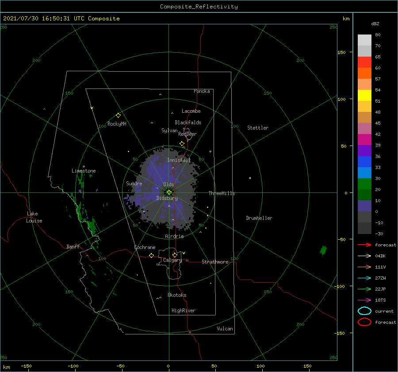Click the Composite_Reflectivity title text
This screenshot has width=398, height=372.
199,7
